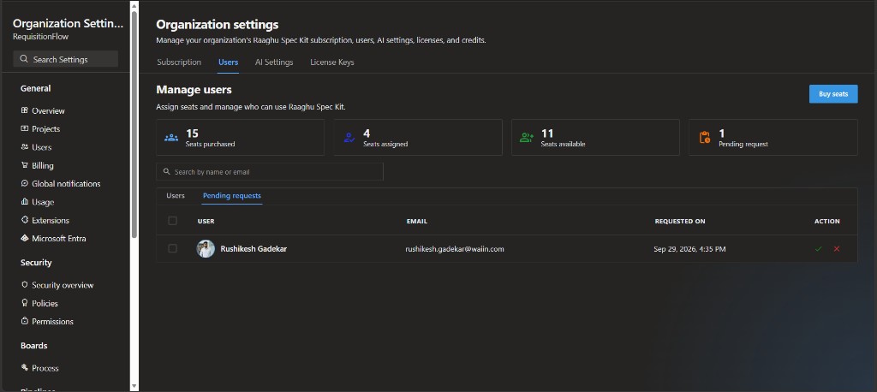Click the sidebar vertical scrollbar thumb
The image size is (877, 392).
pyautogui.click(x=134, y=124)
